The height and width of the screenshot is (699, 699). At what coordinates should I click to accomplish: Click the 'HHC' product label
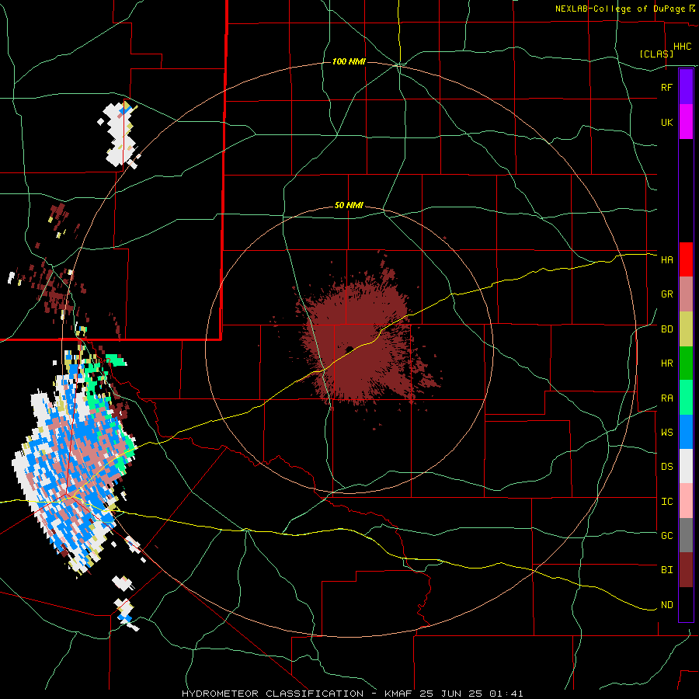[682, 47]
